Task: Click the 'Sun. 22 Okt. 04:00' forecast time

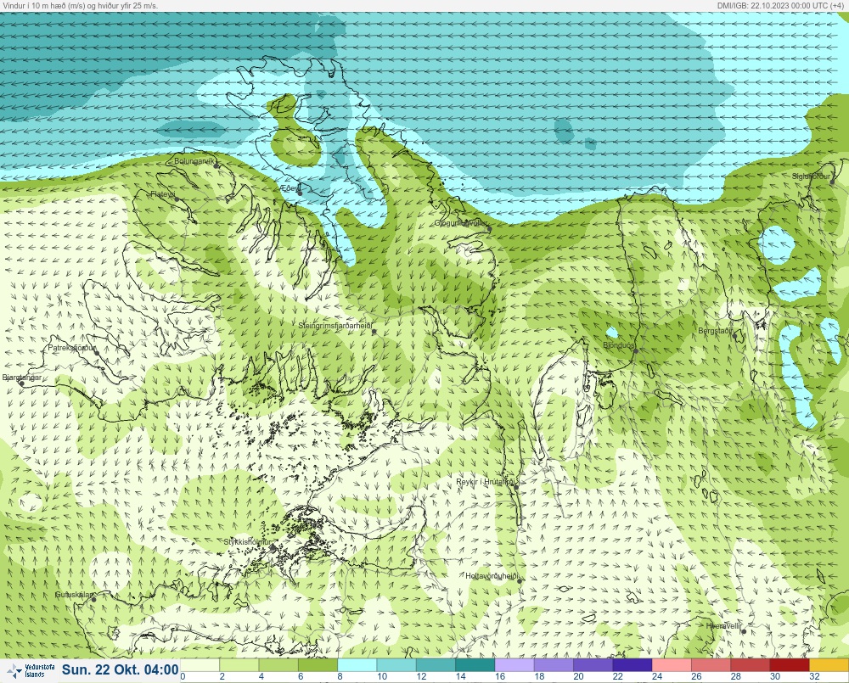Action: tap(120, 669)
